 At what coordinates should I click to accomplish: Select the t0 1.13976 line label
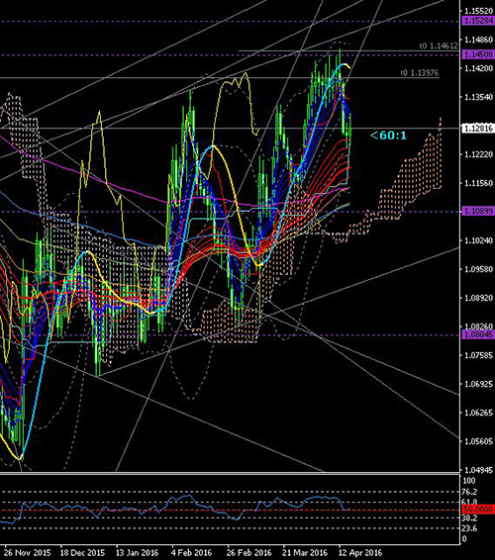420,73
